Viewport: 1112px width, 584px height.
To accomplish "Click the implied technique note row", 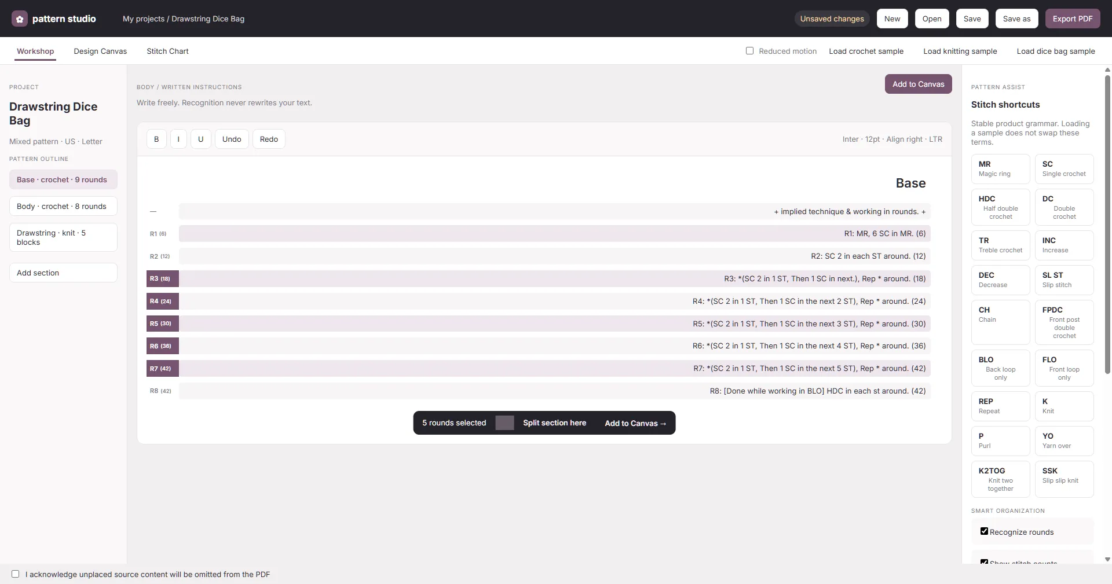I will coord(555,211).
